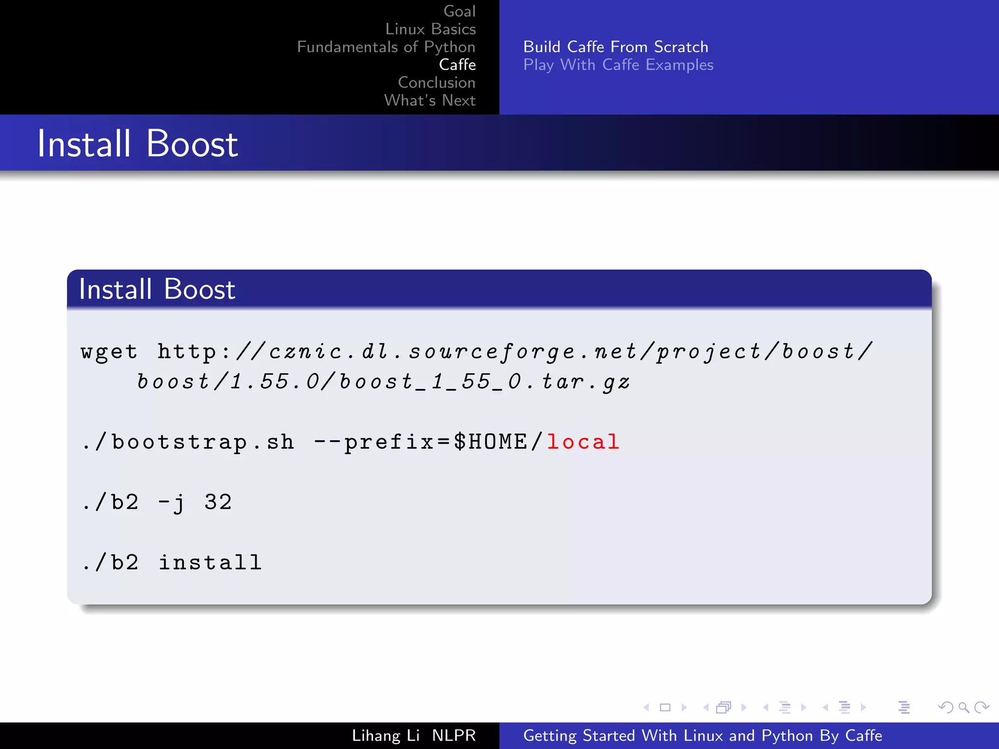Click the go forward curved arrow
999x749 pixels.
point(981,707)
